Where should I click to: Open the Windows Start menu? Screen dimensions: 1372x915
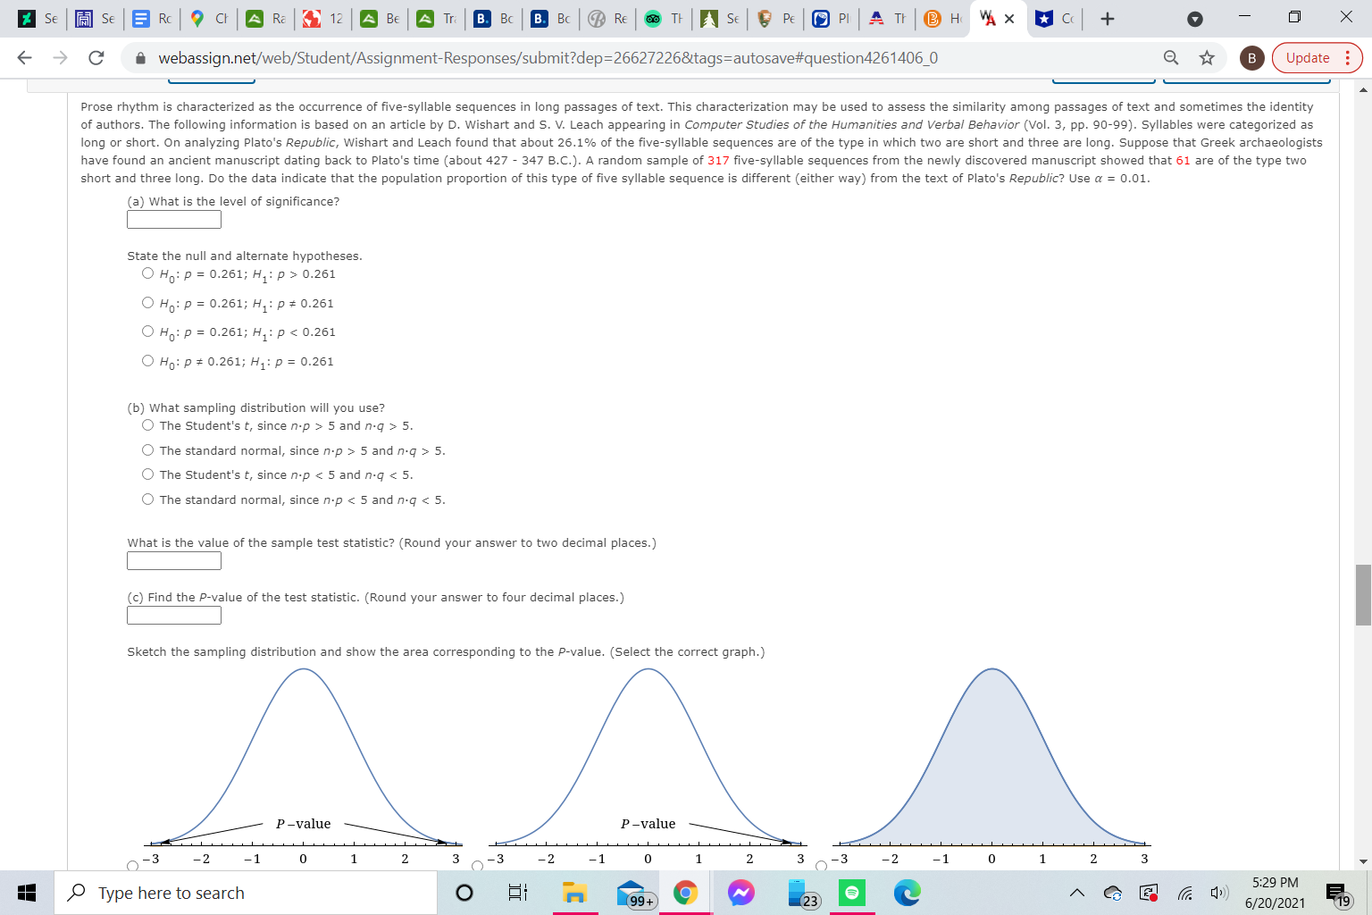[27, 893]
